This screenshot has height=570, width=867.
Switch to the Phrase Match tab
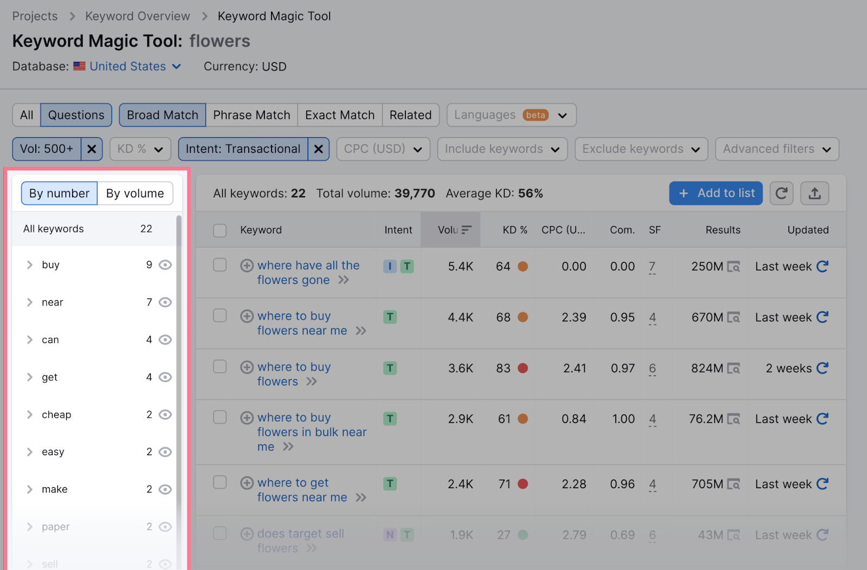click(251, 115)
